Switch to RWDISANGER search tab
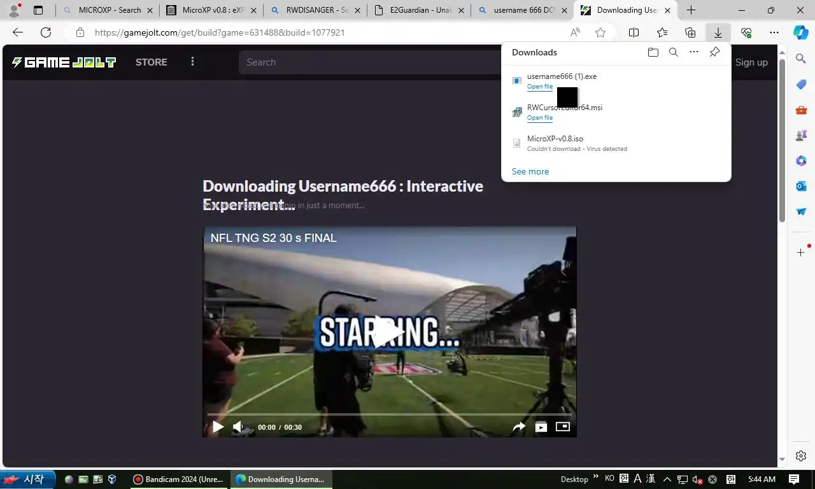815x489 pixels. pos(315,10)
